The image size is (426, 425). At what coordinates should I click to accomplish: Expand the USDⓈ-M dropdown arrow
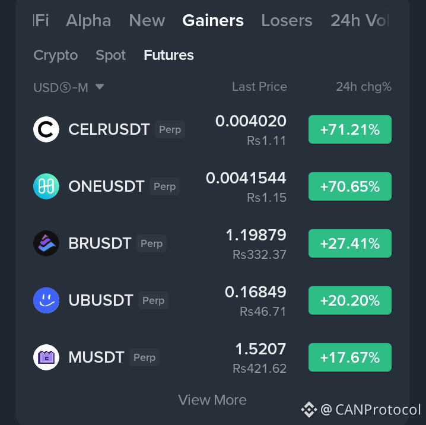pos(100,87)
